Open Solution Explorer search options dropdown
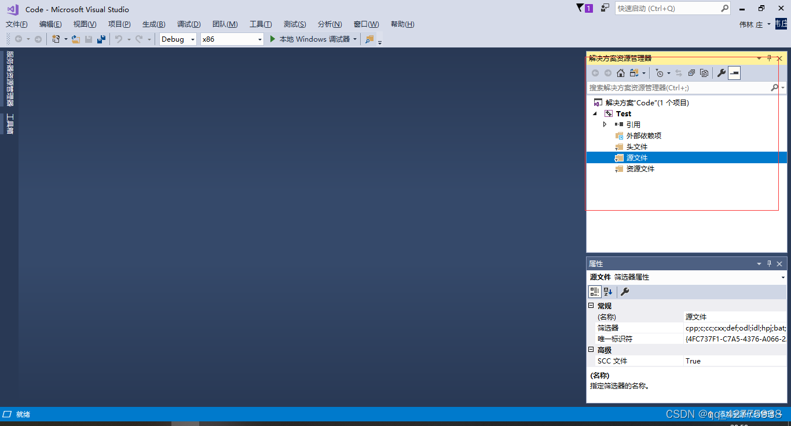 pos(783,87)
